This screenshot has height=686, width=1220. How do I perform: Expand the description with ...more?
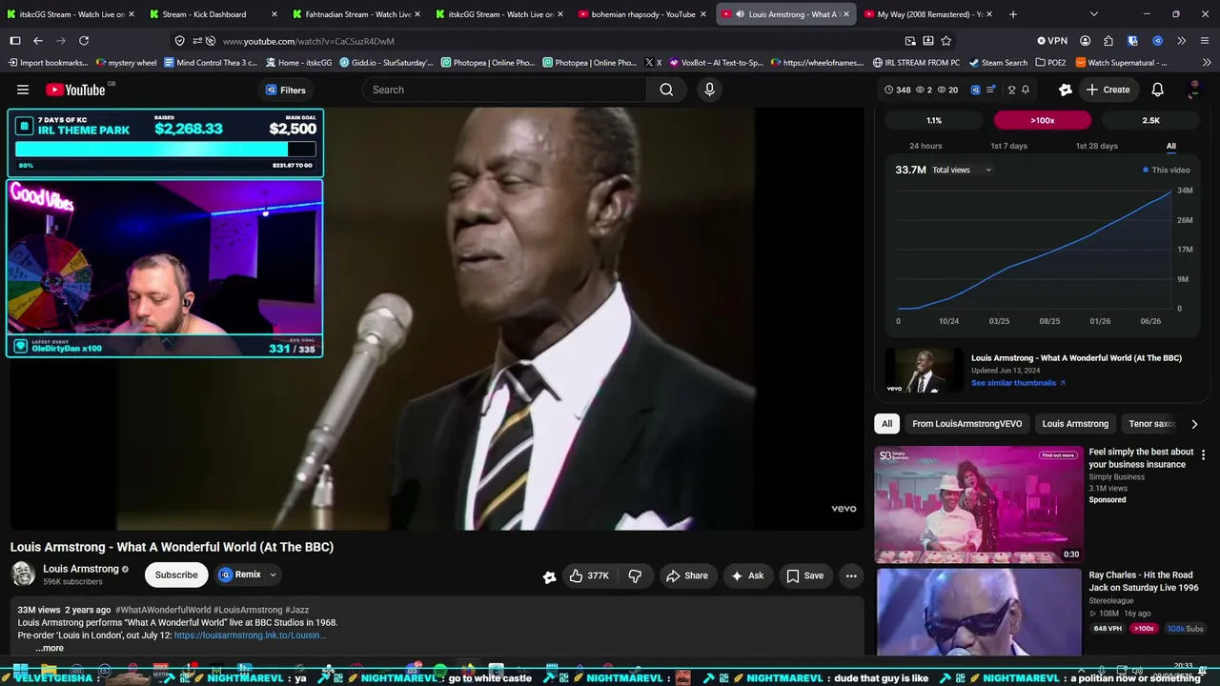click(50, 648)
